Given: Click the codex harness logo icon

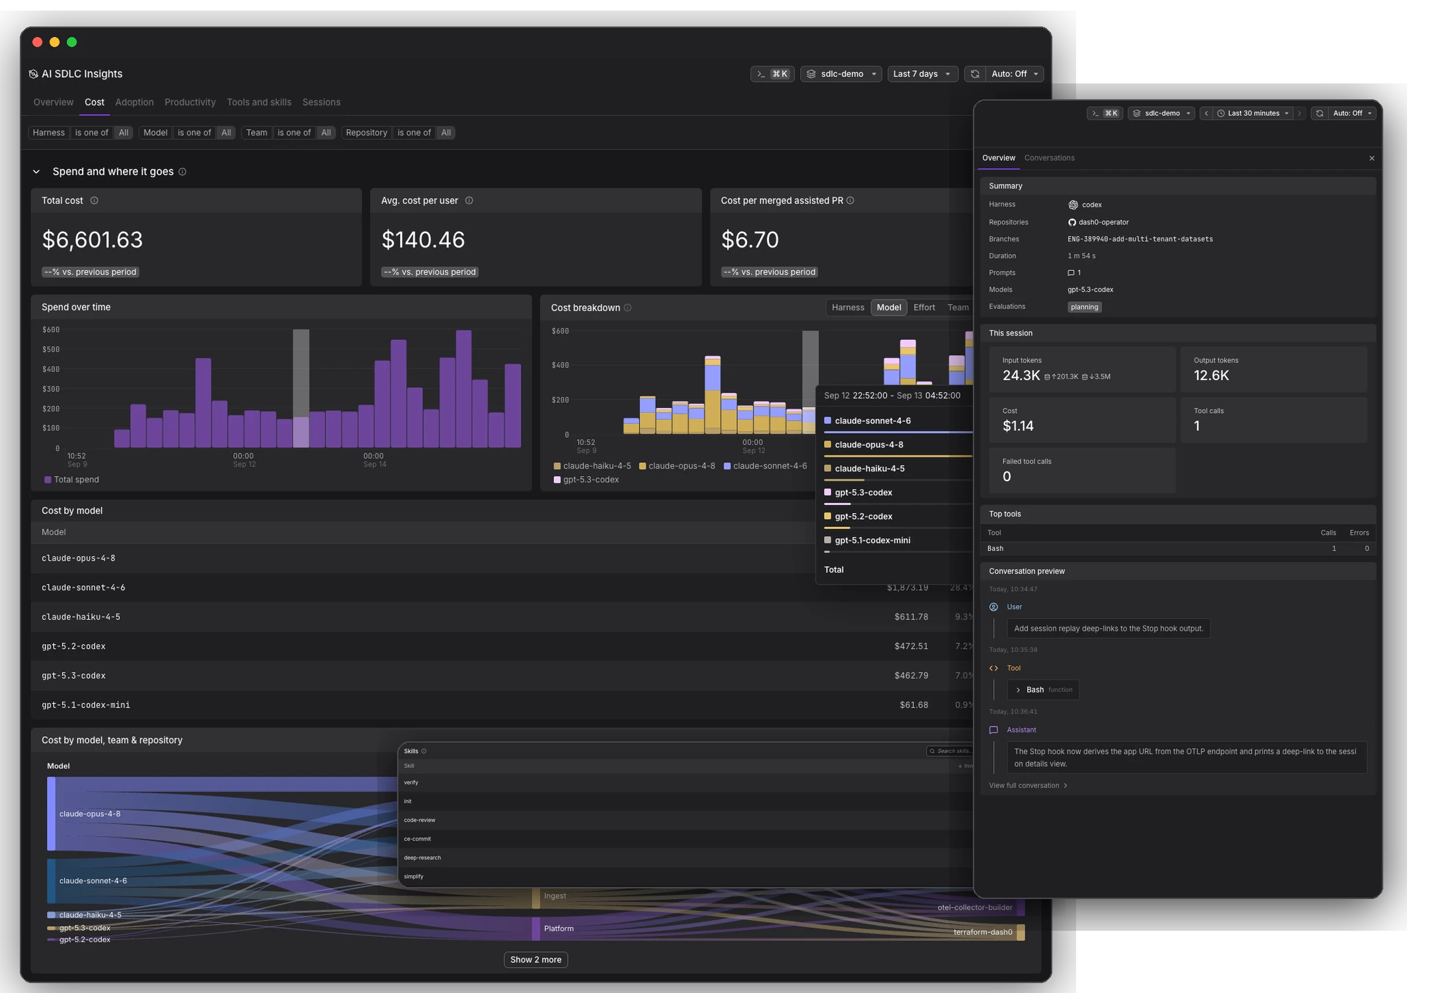Looking at the screenshot, I should pyautogui.click(x=1073, y=205).
